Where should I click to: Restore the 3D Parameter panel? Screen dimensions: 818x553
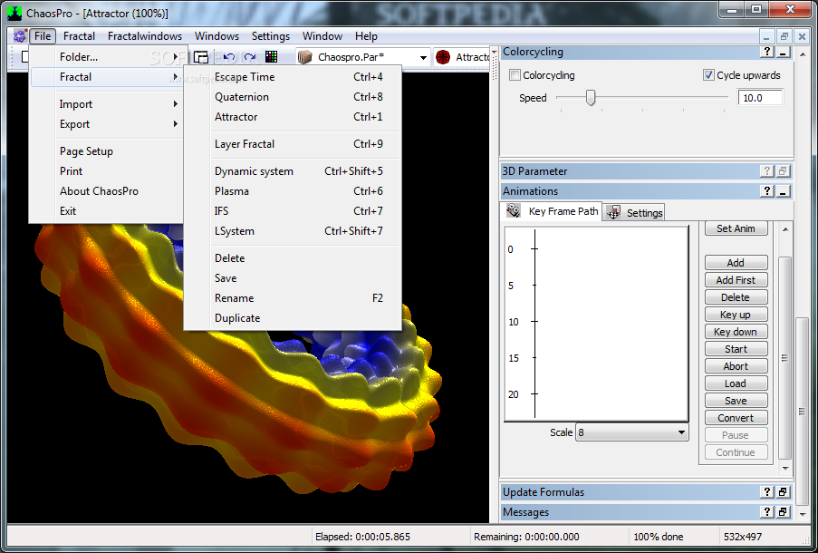(783, 170)
